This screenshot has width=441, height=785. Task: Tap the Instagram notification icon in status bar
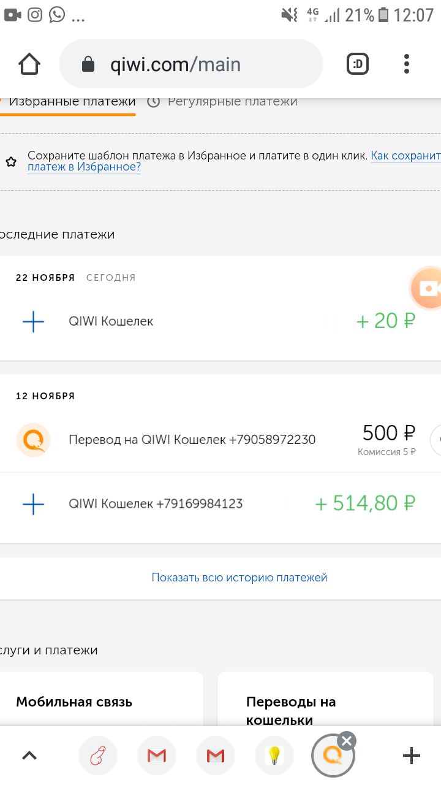tap(35, 15)
